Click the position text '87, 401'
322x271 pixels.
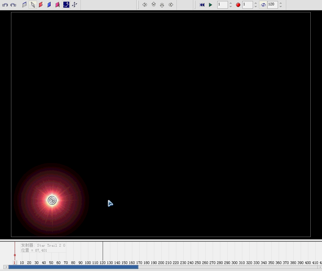click(41, 250)
